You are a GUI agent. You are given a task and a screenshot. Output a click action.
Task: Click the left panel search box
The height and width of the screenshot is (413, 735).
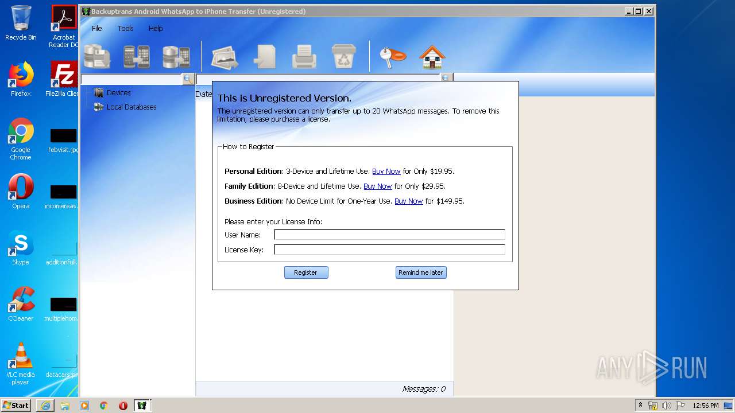coord(131,79)
